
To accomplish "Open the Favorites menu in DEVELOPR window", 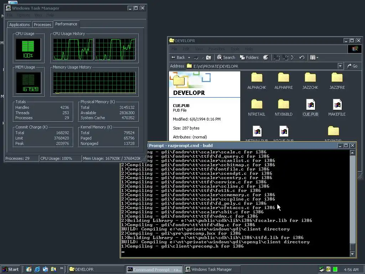I will [x=216, y=49].
